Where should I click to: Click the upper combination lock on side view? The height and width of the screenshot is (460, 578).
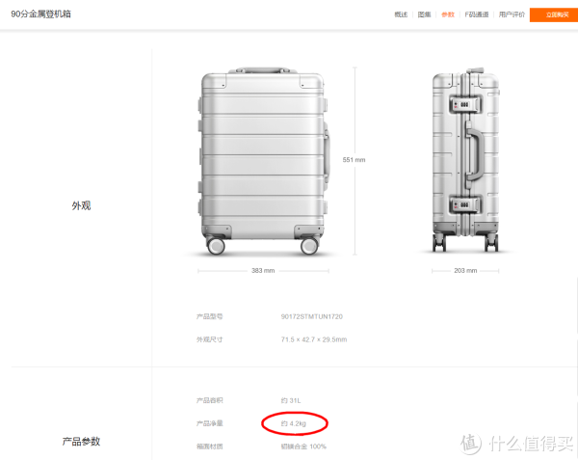(465, 104)
